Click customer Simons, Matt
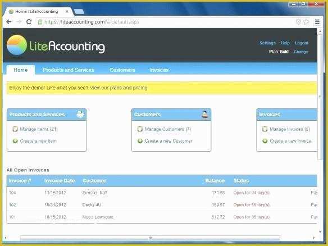The width and height of the screenshot is (328, 246). coord(95,193)
